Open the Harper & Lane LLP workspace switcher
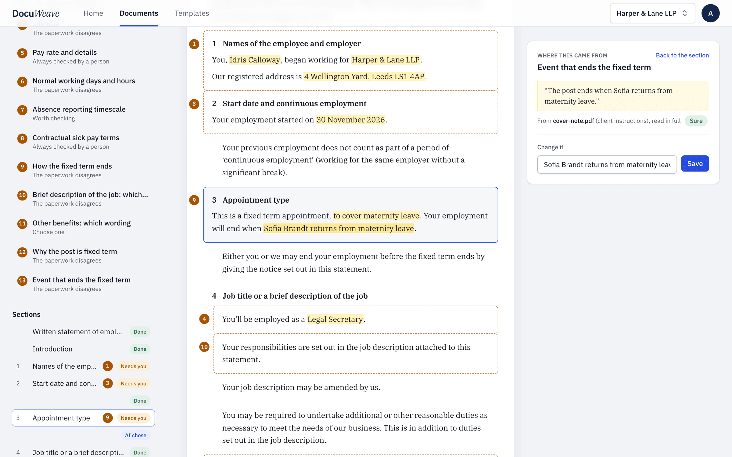Viewport: 732px width, 457px height. click(652, 13)
